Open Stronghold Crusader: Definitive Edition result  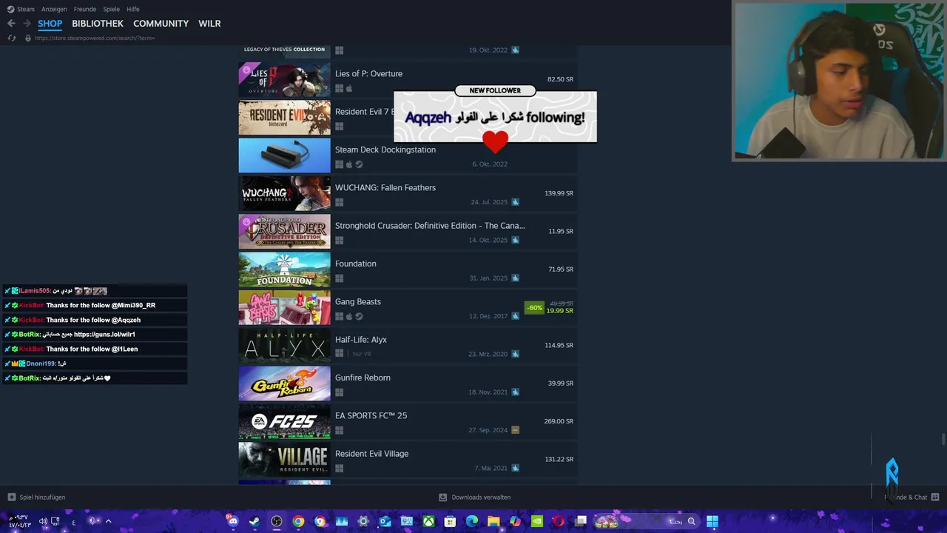(x=408, y=231)
